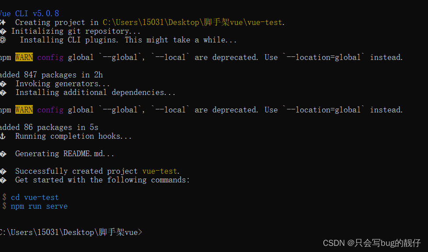The image size is (428, 252).
Task: Click the dollar sign before npm run serve
Action: tap(4, 206)
